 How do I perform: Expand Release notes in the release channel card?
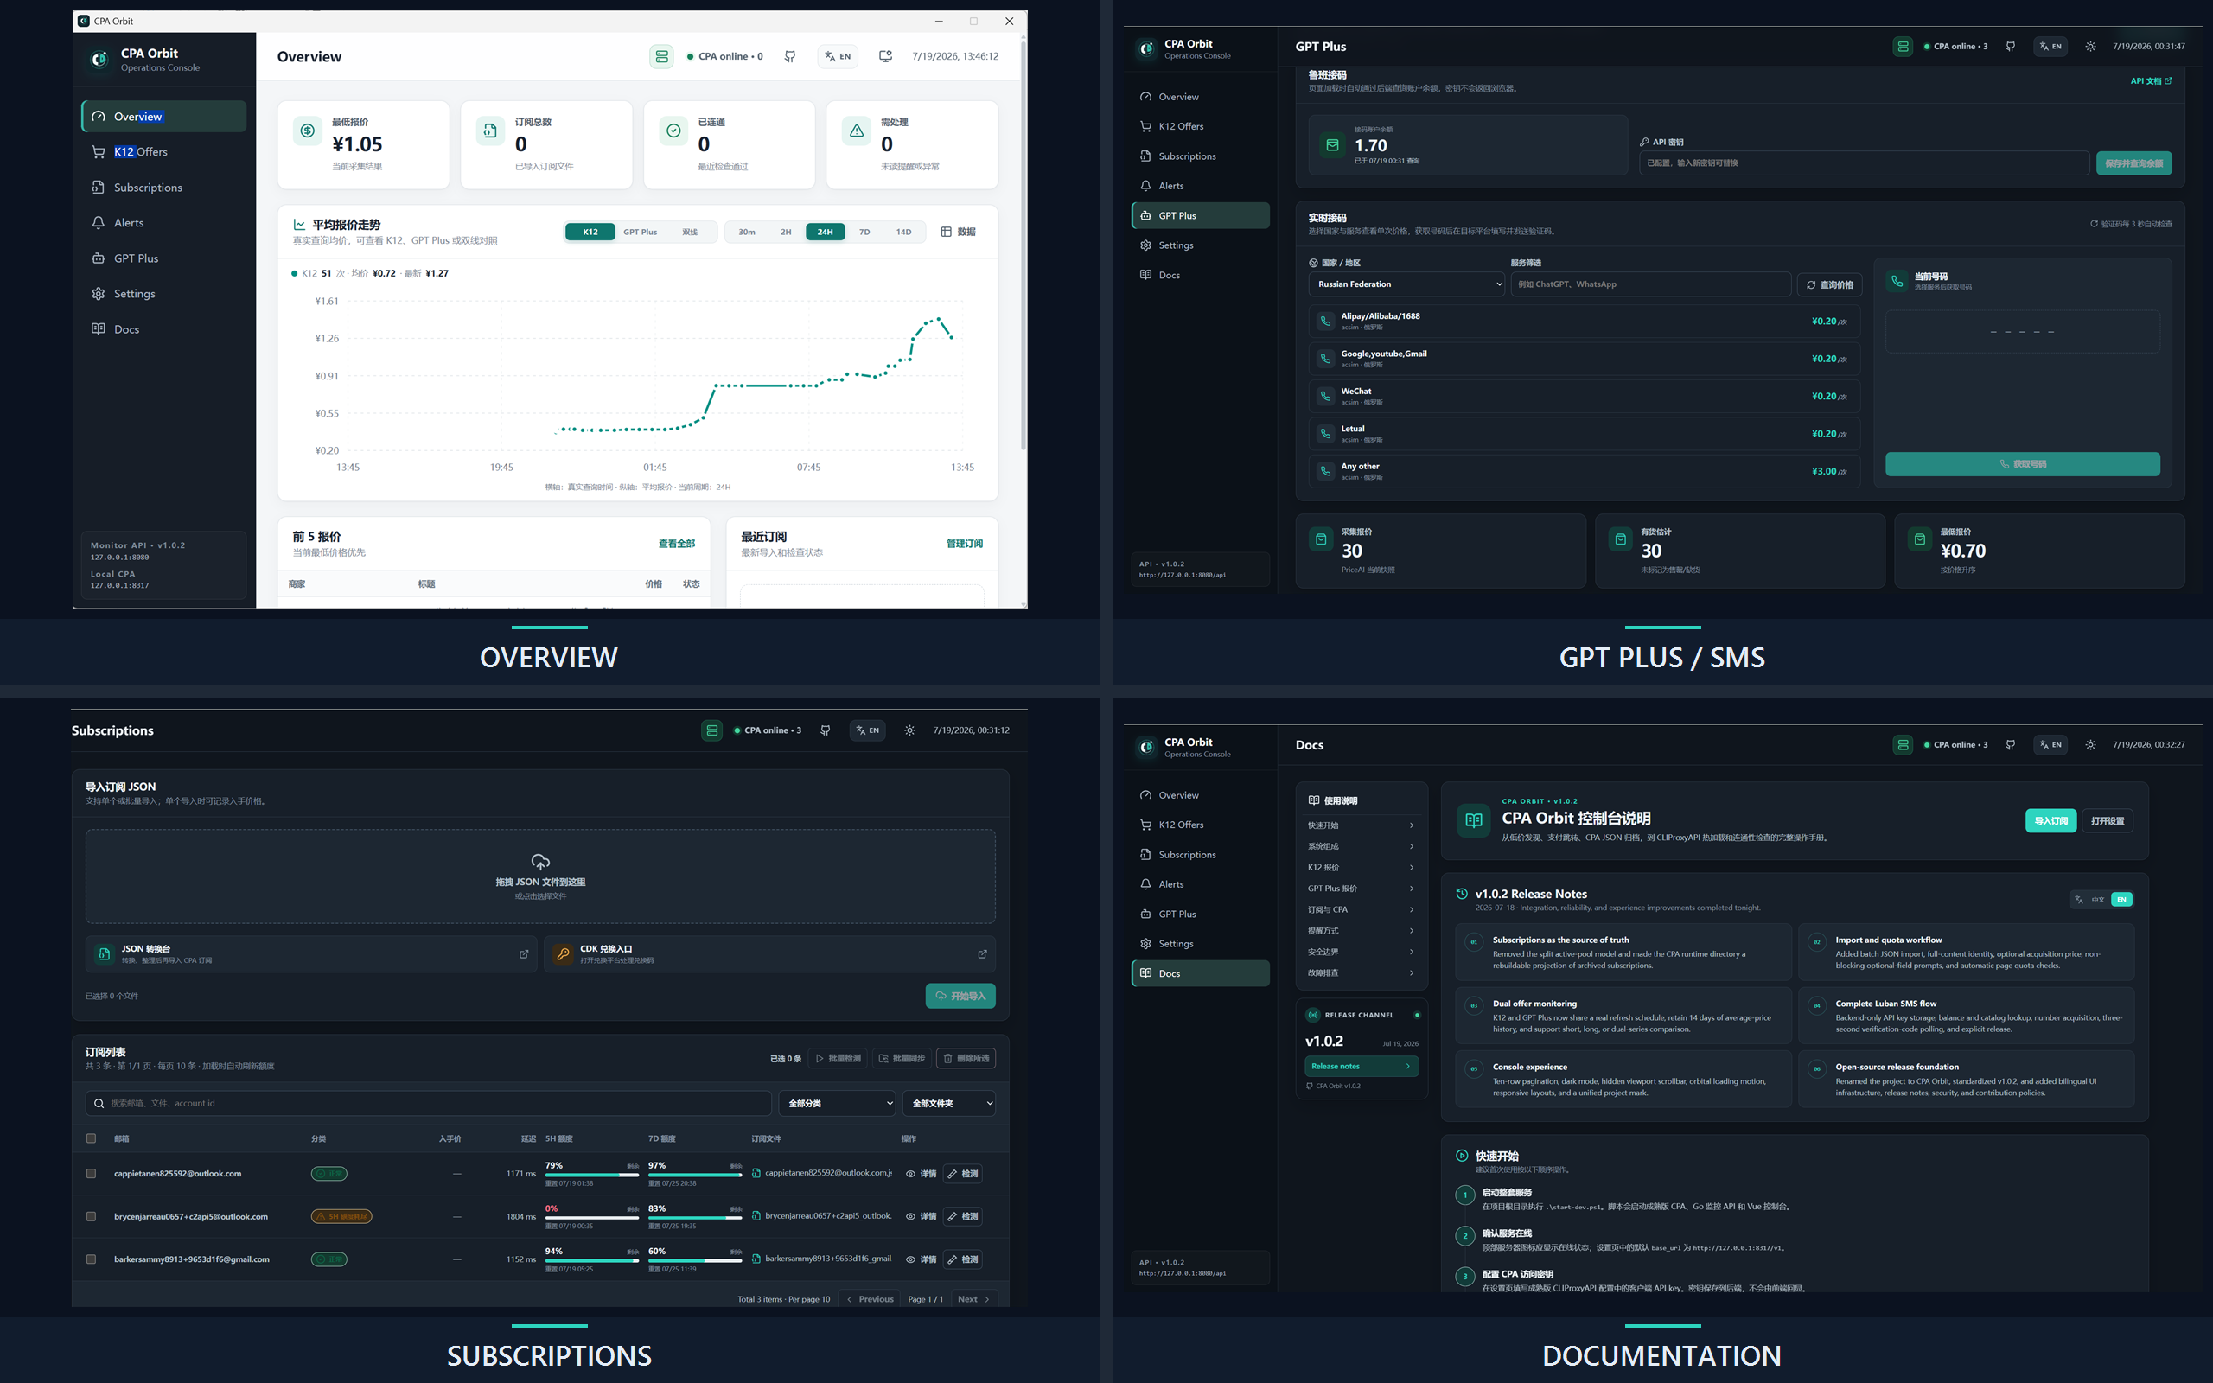1361,1067
